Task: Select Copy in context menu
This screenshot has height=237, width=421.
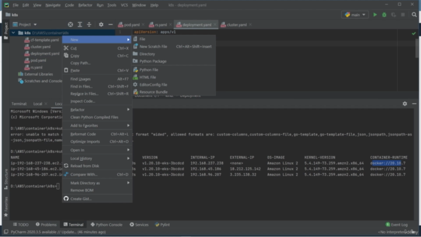Action: [97, 56]
